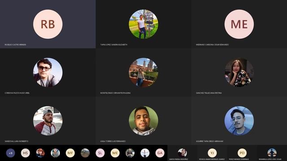Click the name label YESSICA ANAHI MORALES JUAREZ
287x161 pixels.
coord(212,159)
